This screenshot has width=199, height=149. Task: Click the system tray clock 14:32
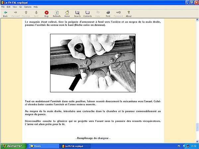click(194, 146)
